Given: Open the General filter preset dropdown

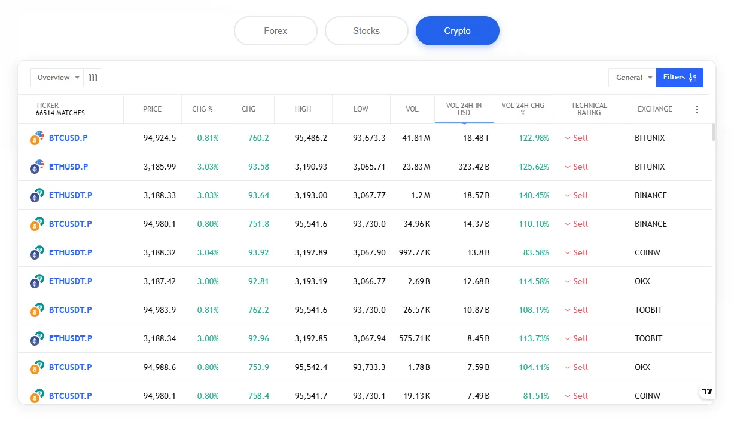Looking at the screenshot, I should [632, 78].
